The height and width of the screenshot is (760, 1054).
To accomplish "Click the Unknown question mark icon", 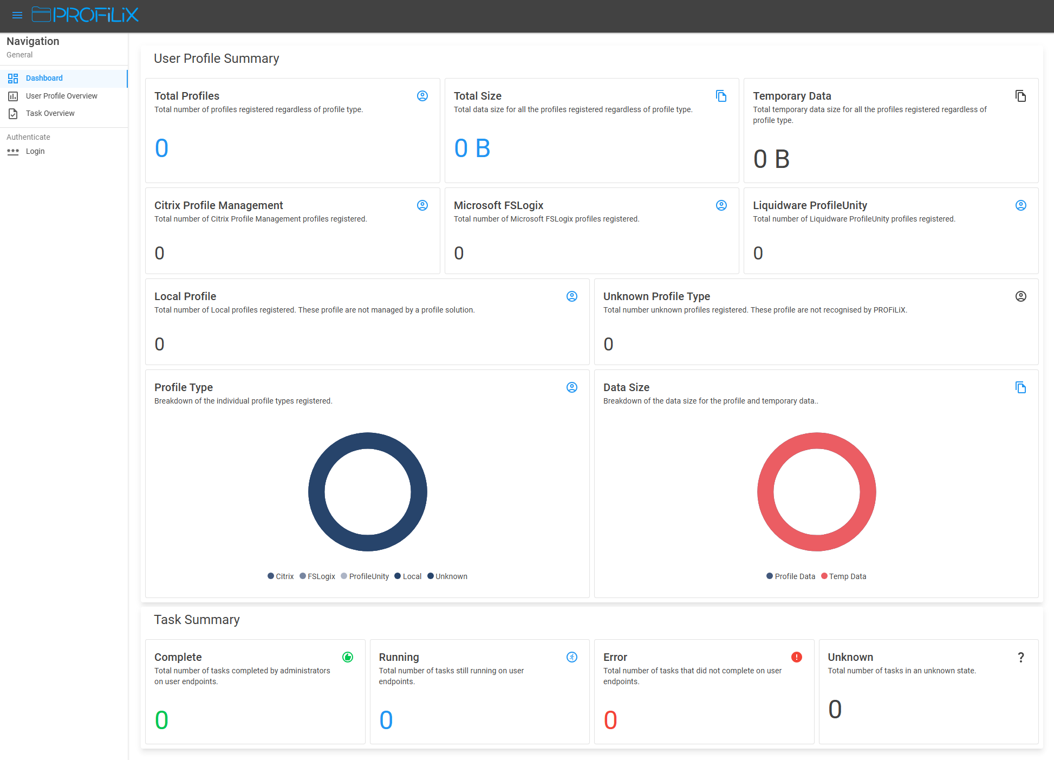I will coord(1020,657).
